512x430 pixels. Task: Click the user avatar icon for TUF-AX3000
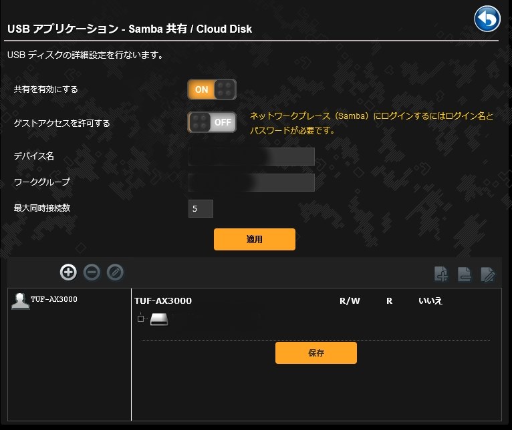pos(20,301)
